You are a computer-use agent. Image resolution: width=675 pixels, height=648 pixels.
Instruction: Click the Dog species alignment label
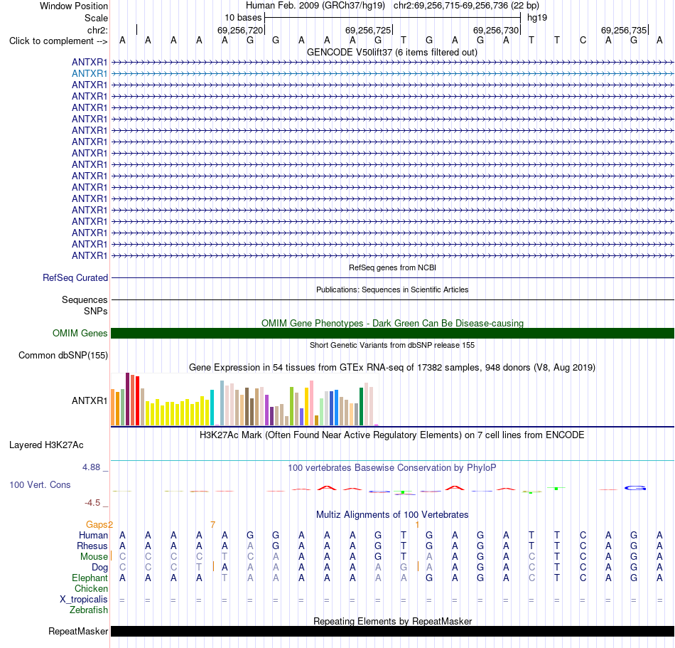pos(99,568)
